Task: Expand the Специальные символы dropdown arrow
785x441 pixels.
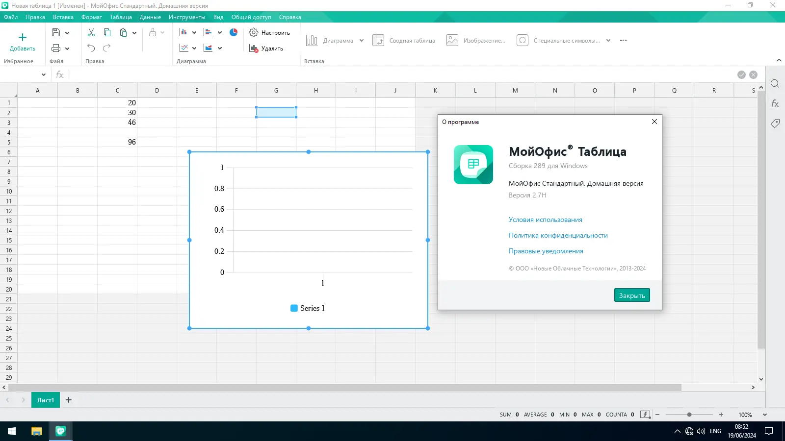Action: tap(608, 41)
